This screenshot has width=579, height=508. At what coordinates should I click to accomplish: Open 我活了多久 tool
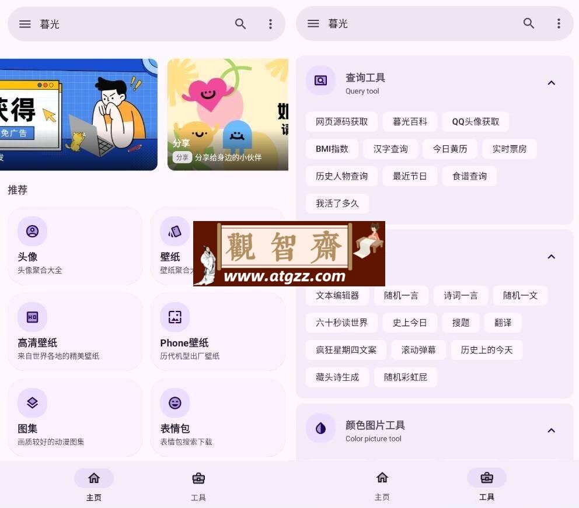pyautogui.click(x=337, y=204)
